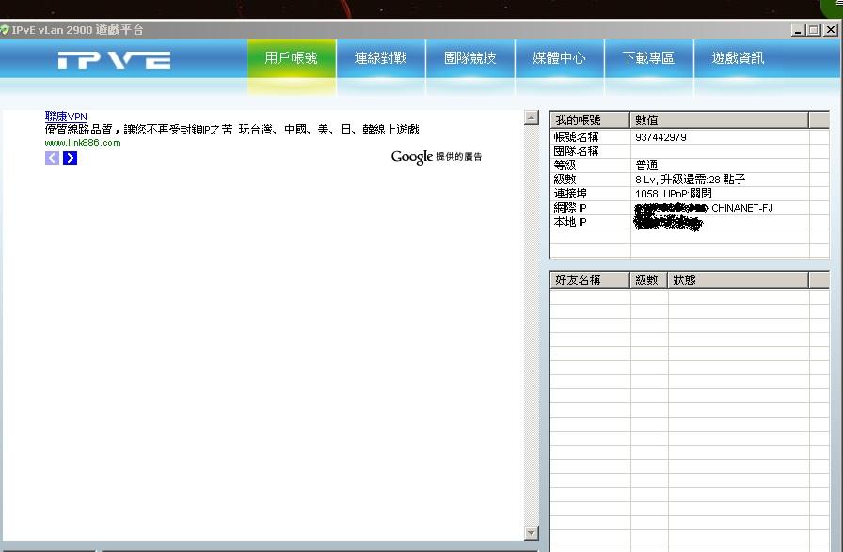Viewport: 843px width, 552px height.
Task: Sort by the 我的帳號 column header
Action: pyautogui.click(x=589, y=120)
